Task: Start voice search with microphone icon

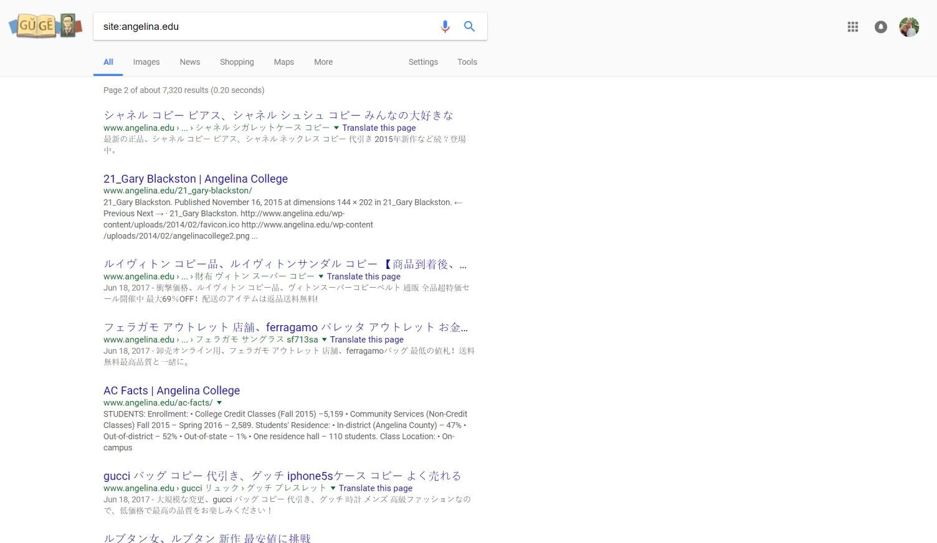Action: click(x=445, y=26)
